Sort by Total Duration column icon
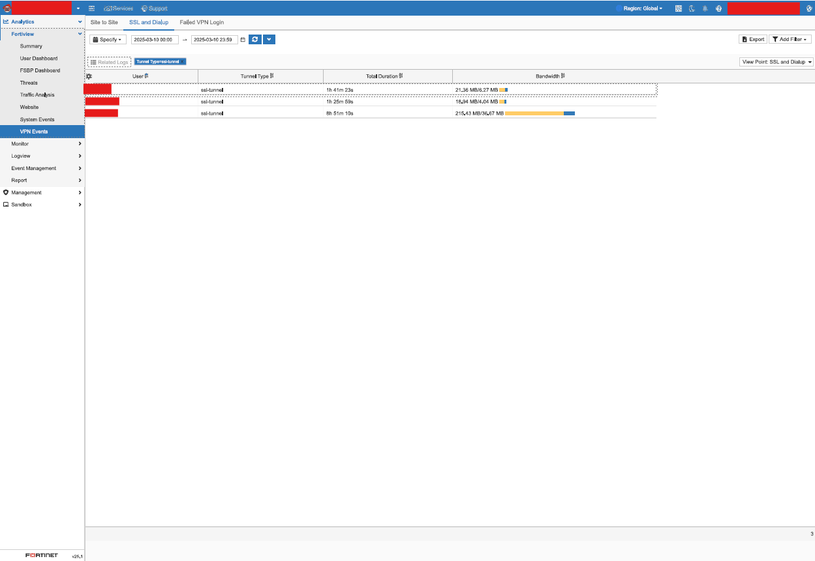This screenshot has width=815, height=561. pos(401,76)
